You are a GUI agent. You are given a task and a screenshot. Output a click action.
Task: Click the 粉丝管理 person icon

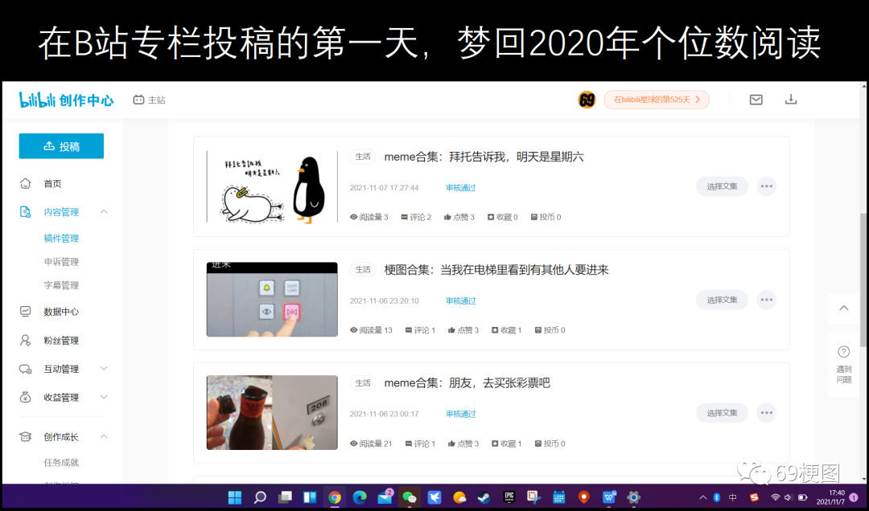tap(26, 340)
